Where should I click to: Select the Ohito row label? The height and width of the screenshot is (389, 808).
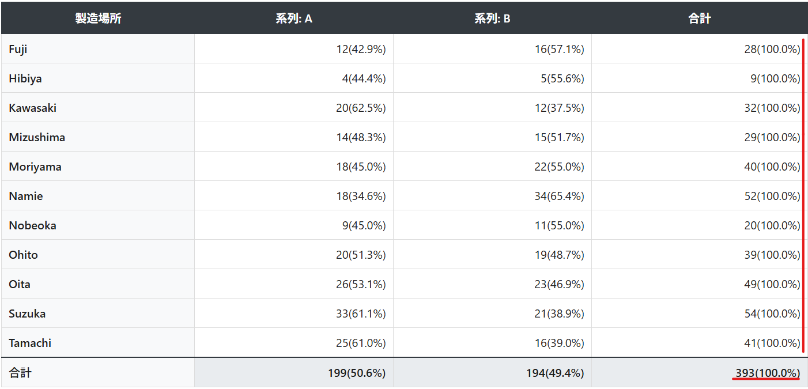click(24, 255)
